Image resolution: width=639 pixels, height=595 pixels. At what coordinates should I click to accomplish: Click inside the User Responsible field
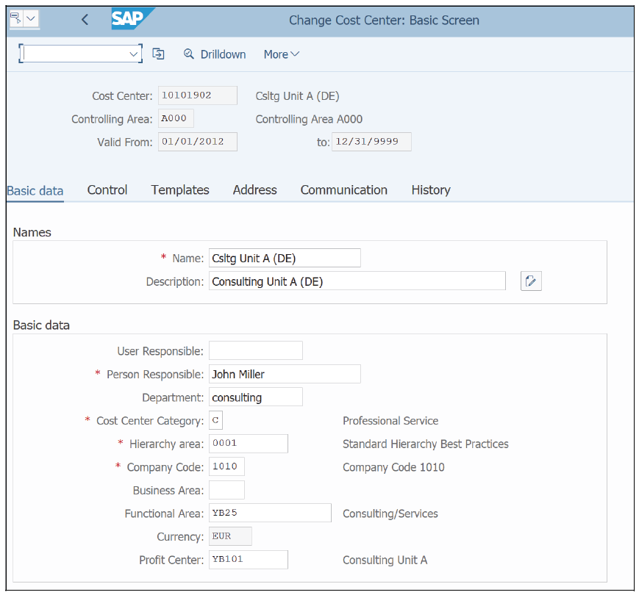point(255,350)
